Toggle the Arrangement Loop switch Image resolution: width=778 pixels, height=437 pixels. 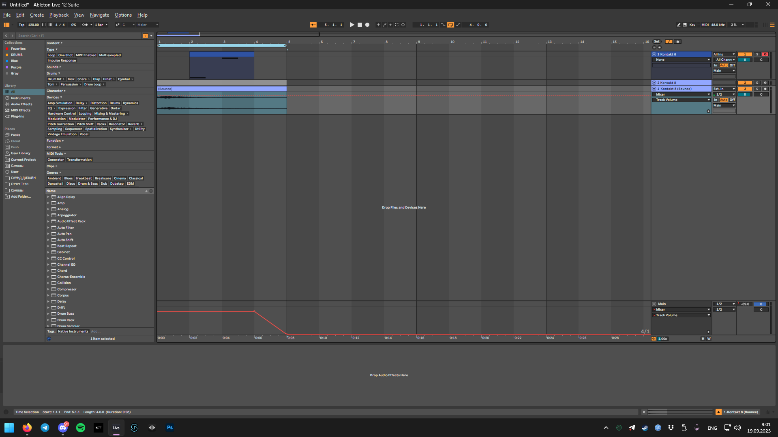(x=450, y=25)
